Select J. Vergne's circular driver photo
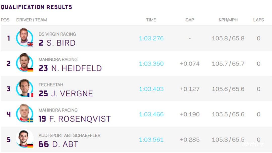This screenshot has width=272, height=153. [24, 88]
